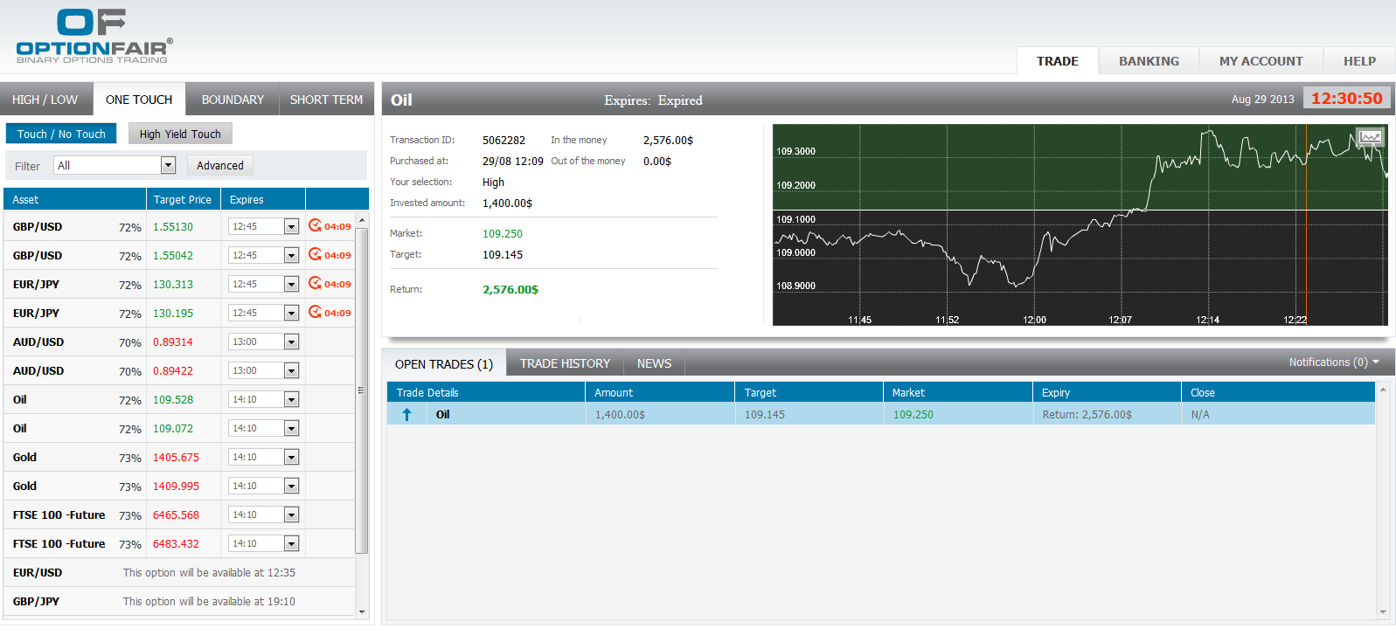The width and height of the screenshot is (1396, 635).
Task: Open the 14:10 expiry dropdown for Gold 1405.675
Action: click(x=291, y=458)
